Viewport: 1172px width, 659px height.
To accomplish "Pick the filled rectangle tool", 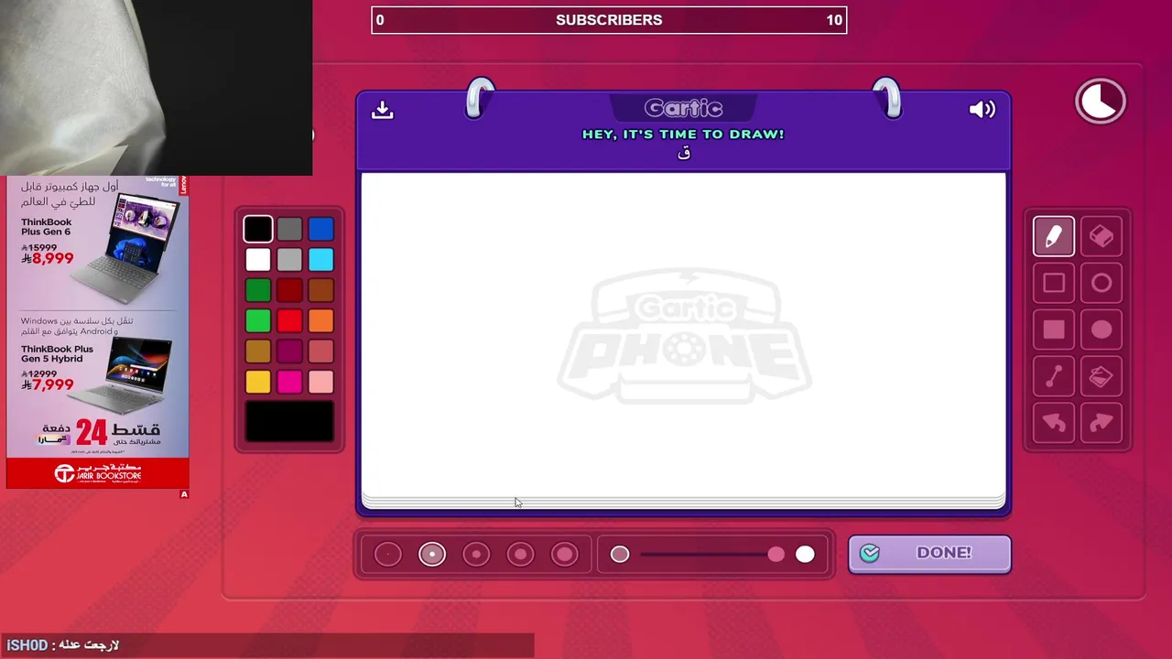I will [1054, 330].
